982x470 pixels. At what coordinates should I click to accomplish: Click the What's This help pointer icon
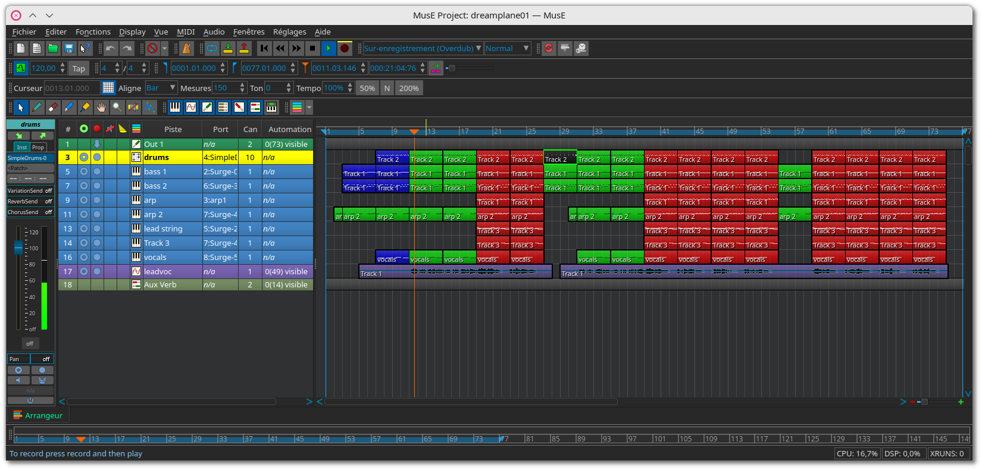[85, 48]
